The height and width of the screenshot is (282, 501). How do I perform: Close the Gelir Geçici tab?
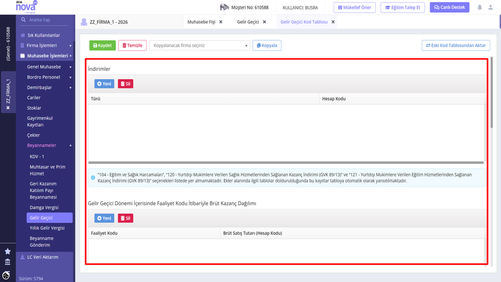click(264, 22)
